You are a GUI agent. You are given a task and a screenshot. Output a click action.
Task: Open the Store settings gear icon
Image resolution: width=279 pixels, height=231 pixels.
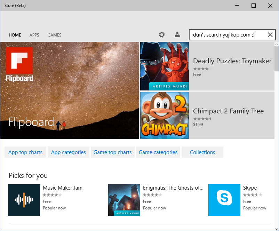point(161,35)
